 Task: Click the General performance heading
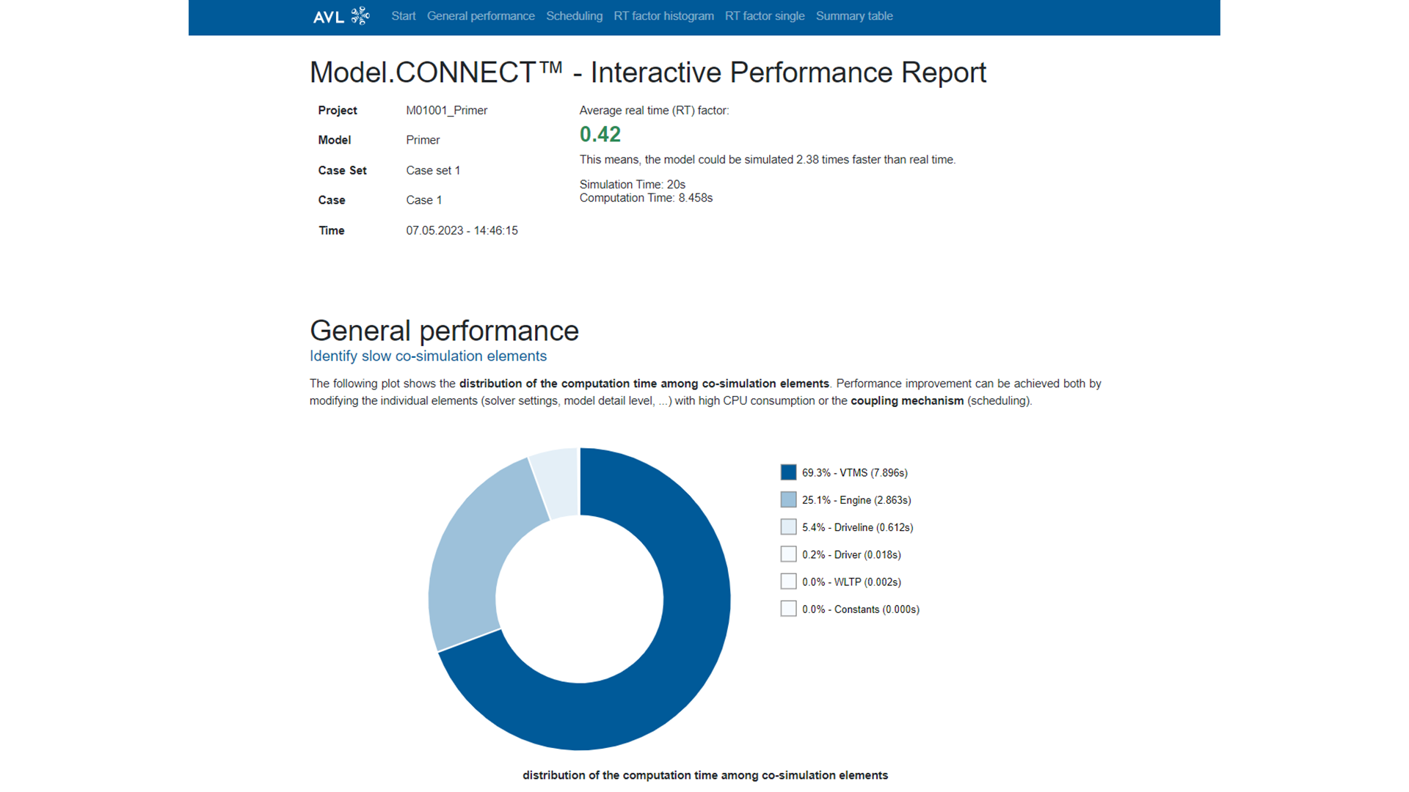(444, 331)
